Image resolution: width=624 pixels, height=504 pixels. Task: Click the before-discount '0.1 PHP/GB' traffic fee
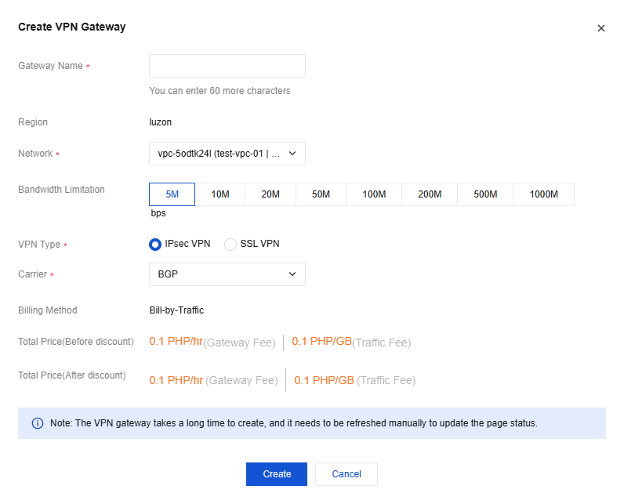322,341
